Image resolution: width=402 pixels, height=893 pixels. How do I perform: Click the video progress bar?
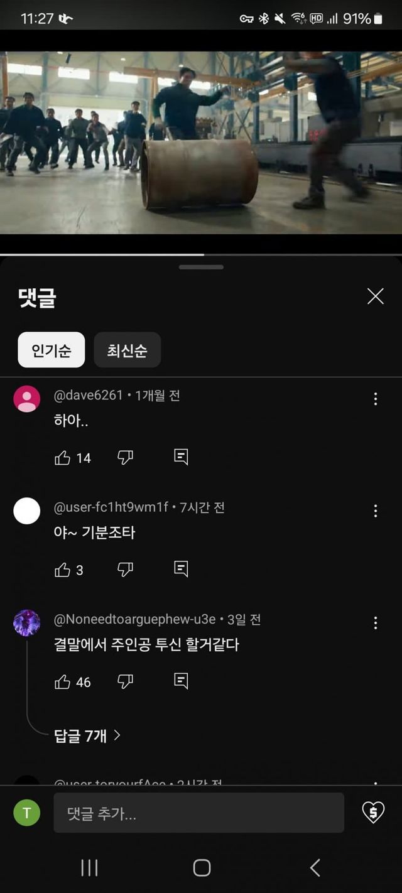[201, 254]
